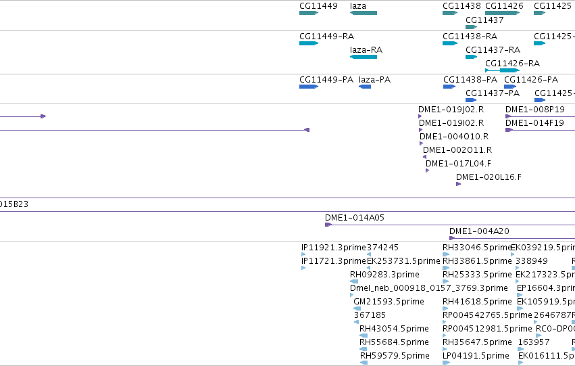
Task: Select the DME1-017L04.F label
Action: point(458,164)
